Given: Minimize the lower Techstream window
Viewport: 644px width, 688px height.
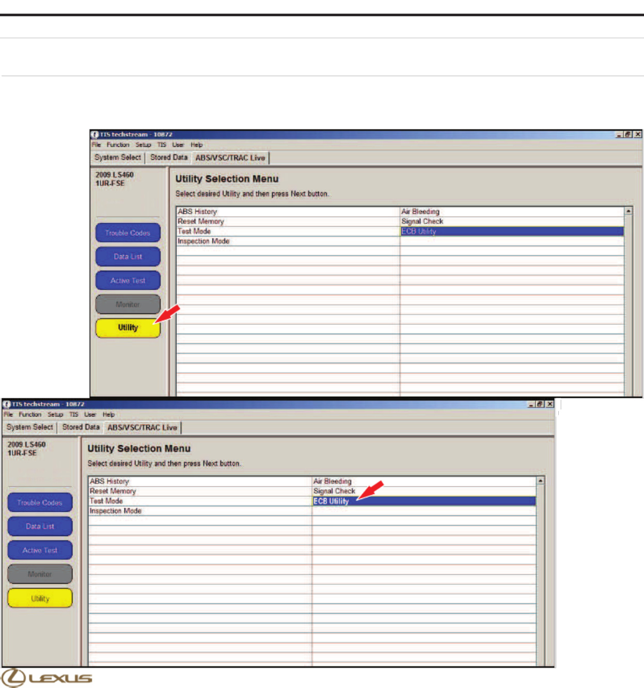Looking at the screenshot, I should 531,404.
